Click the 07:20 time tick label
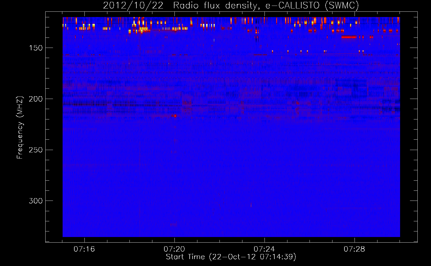This screenshot has width=431, height=266. 174,249
